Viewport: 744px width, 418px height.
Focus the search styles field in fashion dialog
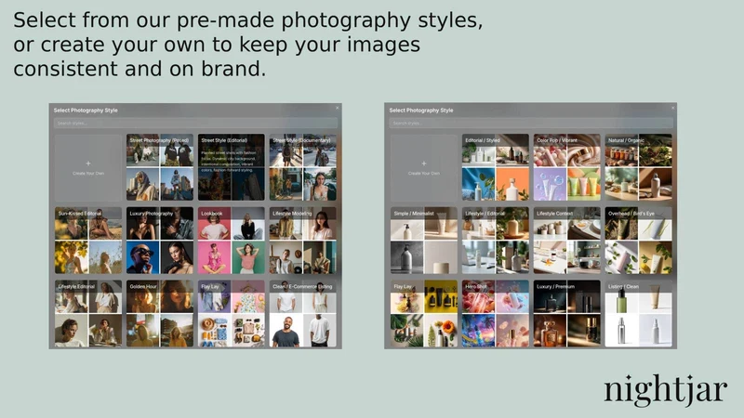[x=195, y=124]
